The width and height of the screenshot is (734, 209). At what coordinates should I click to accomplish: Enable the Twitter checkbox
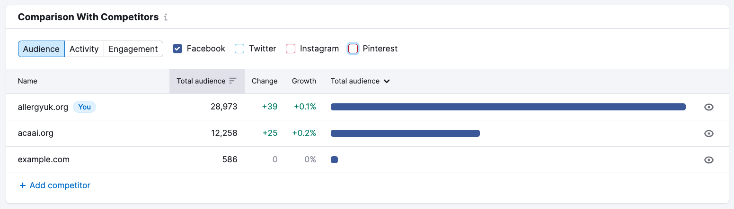click(x=239, y=49)
